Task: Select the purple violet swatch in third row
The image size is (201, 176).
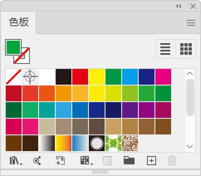Action: (x=130, y=110)
